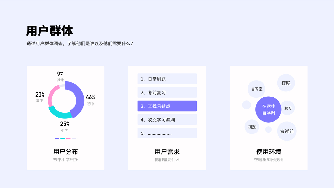This screenshot has height=188, width=334.
Task: Click the fifth dotted placeholder list row
Action: pos(167,133)
